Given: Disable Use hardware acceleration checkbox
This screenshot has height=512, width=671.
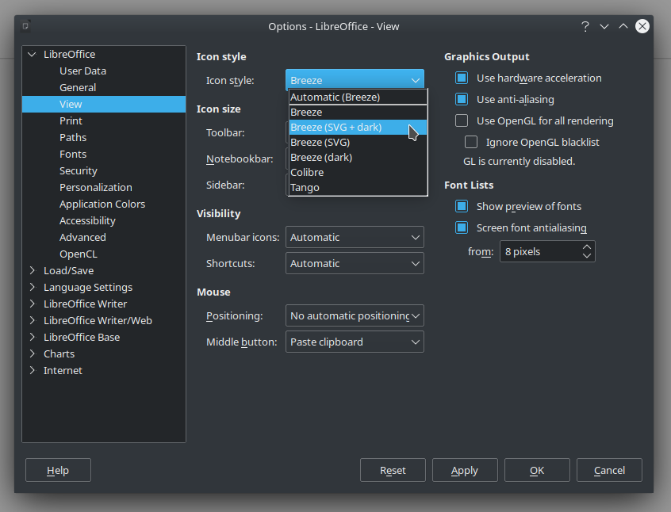Looking at the screenshot, I should pos(462,78).
